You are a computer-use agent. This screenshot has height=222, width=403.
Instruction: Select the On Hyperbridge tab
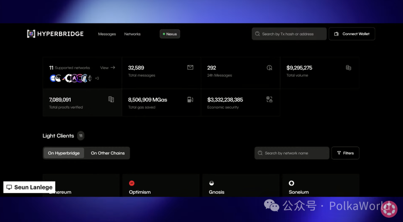point(64,153)
